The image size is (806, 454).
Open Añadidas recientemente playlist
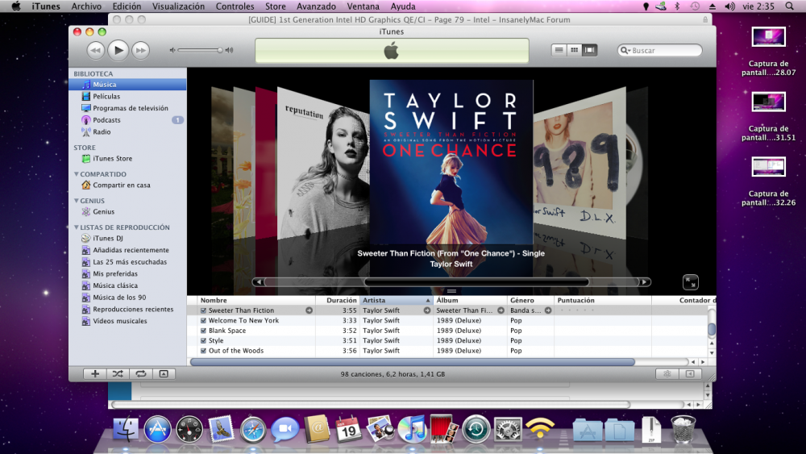pyautogui.click(x=127, y=250)
